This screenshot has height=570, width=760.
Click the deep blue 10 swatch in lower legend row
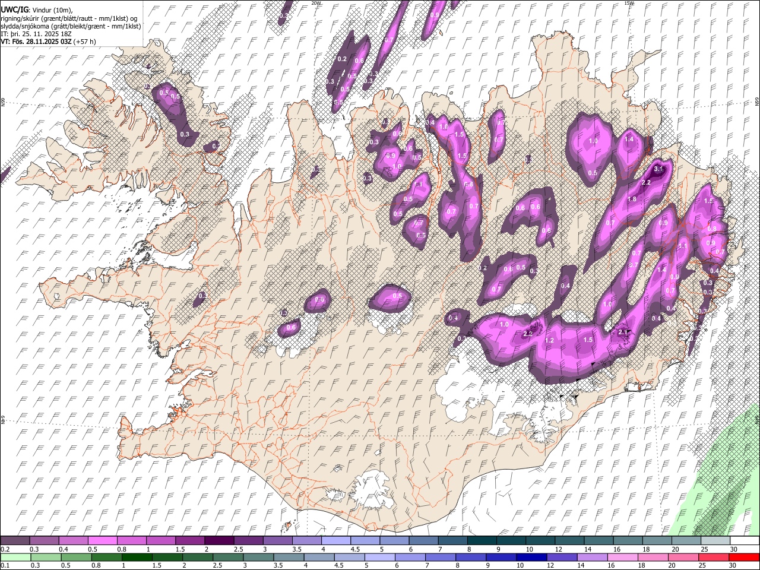pos(531,557)
